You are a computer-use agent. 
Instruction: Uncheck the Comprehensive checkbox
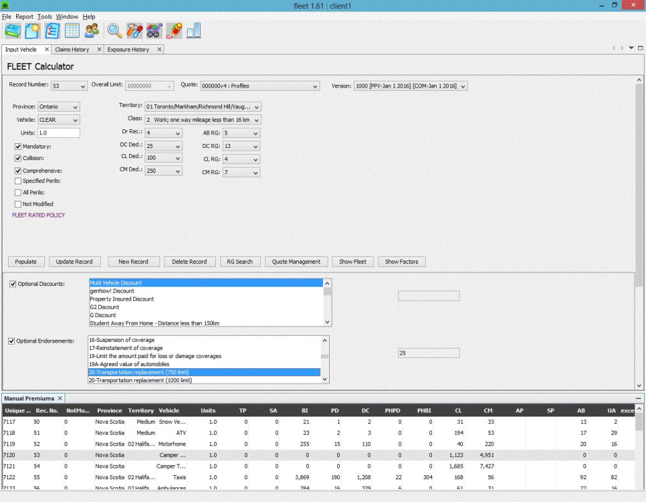17,171
